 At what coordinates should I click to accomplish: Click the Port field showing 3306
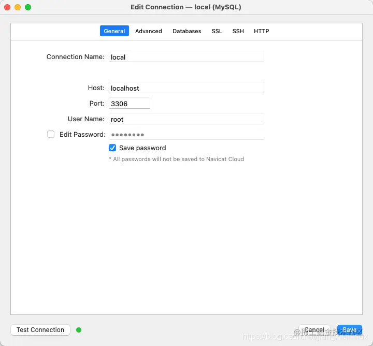point(130,104)
